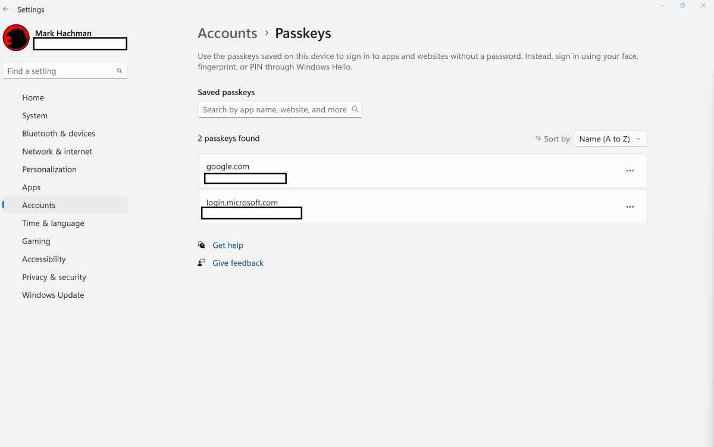Open more options for the google.com passkey
Viewport: 714px width, 447px height.
pos(630,171)
